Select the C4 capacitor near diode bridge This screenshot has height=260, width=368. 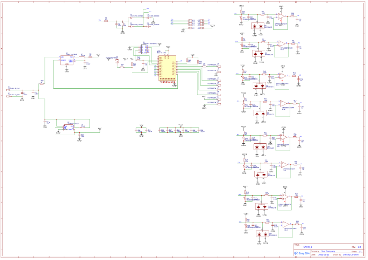point(116,25)
